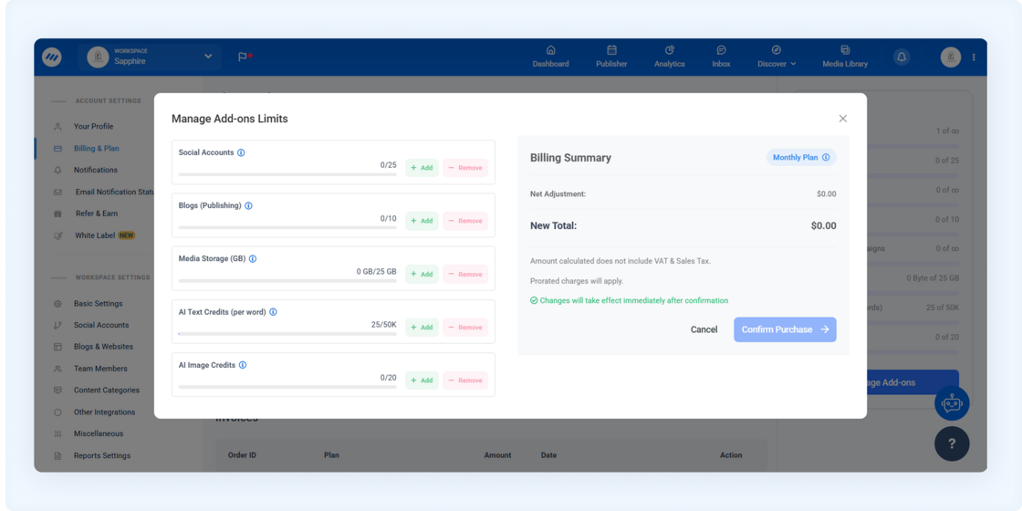Click the Media Storage usage progress bar
Image resolution: width=1022 pixels, height=511 pixels.
(287, 281)
